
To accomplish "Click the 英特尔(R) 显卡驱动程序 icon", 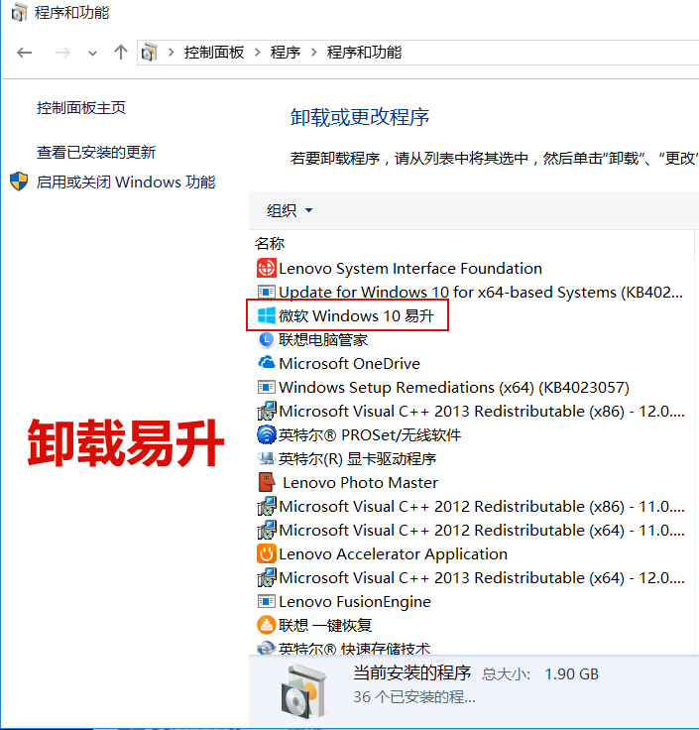I will 266,458.
